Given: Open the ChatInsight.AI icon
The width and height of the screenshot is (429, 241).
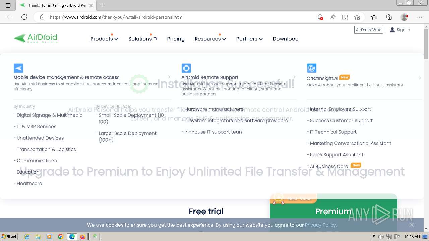Looking at the screenshot, I should pyautogui.click(x=311, y=68).
